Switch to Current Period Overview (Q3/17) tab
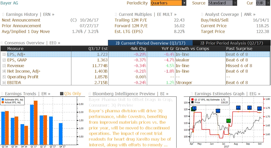This screenshot has height=148, width=271. click(150, 43)
